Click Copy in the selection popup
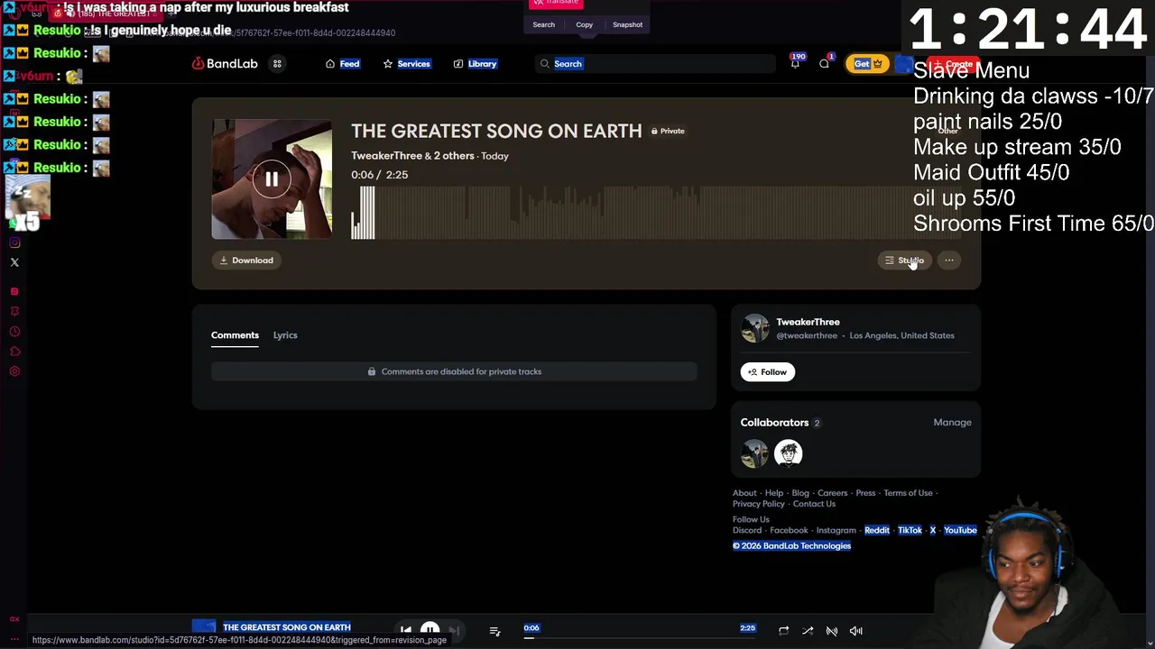The width and height of the screenshot is (1155, 649). click(x=585, y=24)
